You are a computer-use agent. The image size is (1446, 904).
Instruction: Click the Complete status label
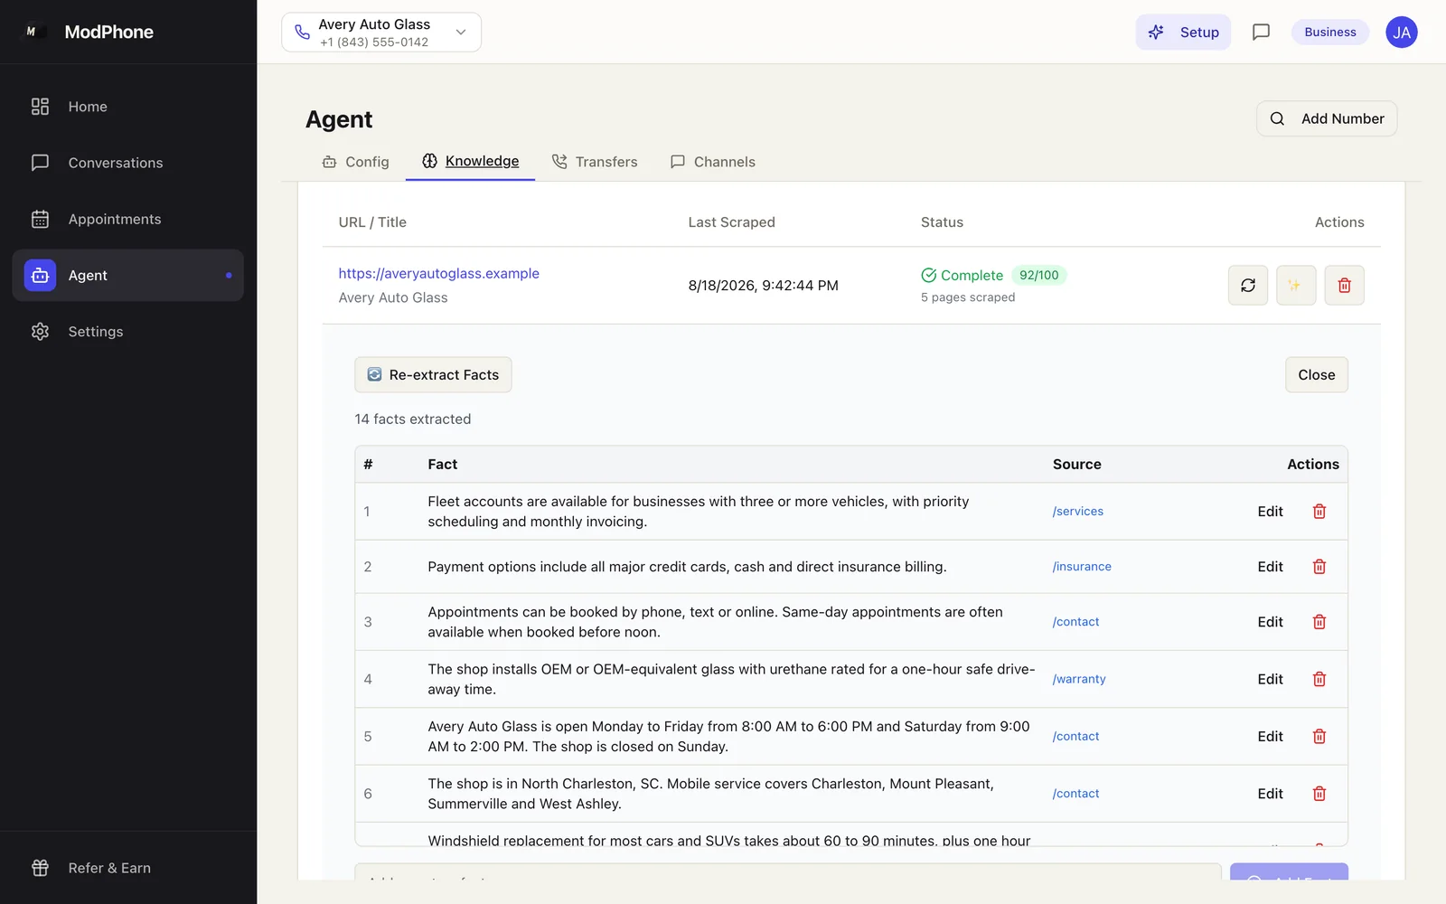(x=962, y=275)
